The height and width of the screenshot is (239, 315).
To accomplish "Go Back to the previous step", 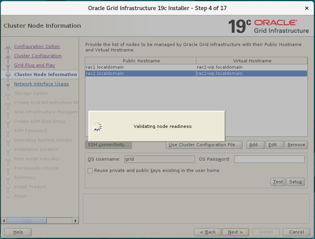I will (x=208, y=232).
